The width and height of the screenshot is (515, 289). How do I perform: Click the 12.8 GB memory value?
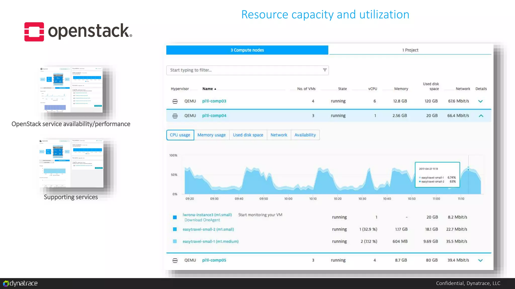pyautogui.click(x=400, y=101)
